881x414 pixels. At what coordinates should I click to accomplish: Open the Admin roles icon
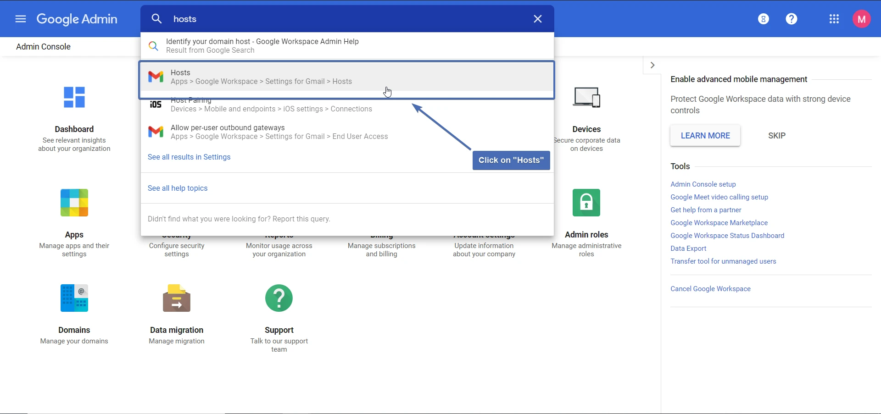point(586,203)
